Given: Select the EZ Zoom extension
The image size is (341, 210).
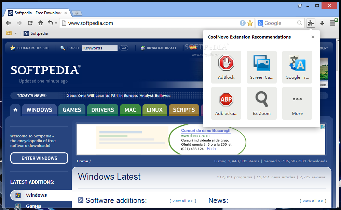Looking at the screenshot, I should coord(262,103).
